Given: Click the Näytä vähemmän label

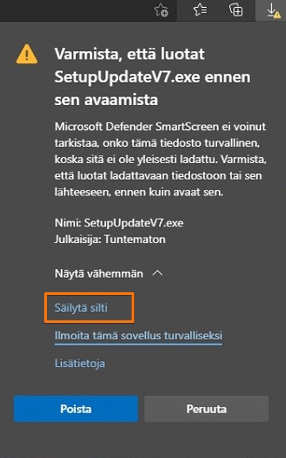Looking at the screenshot, I should click(99, 273).
